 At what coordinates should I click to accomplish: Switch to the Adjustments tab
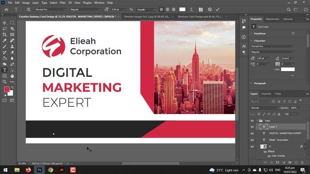pos(272,19)
